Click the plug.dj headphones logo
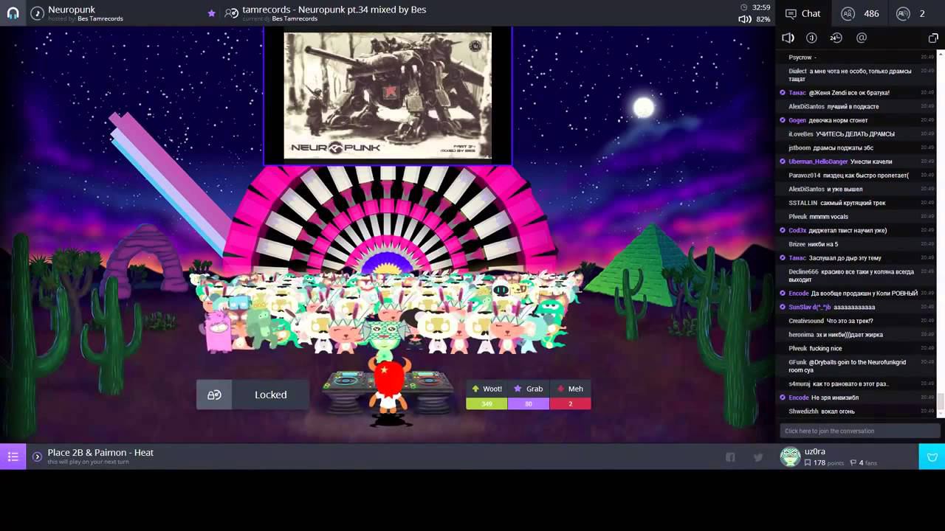Image resolution: width=945 pixels, height=531 pixels. (13, 13)
